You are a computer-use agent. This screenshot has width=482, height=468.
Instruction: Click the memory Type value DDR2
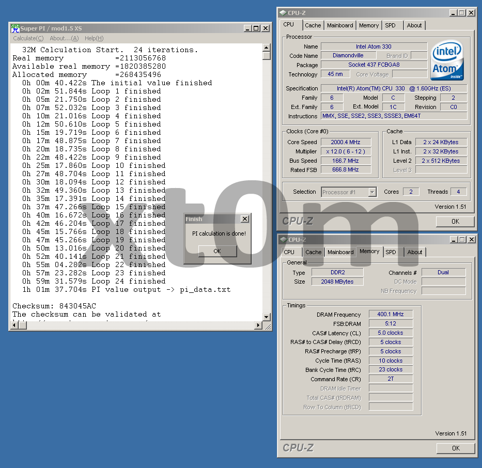[337, 273]
